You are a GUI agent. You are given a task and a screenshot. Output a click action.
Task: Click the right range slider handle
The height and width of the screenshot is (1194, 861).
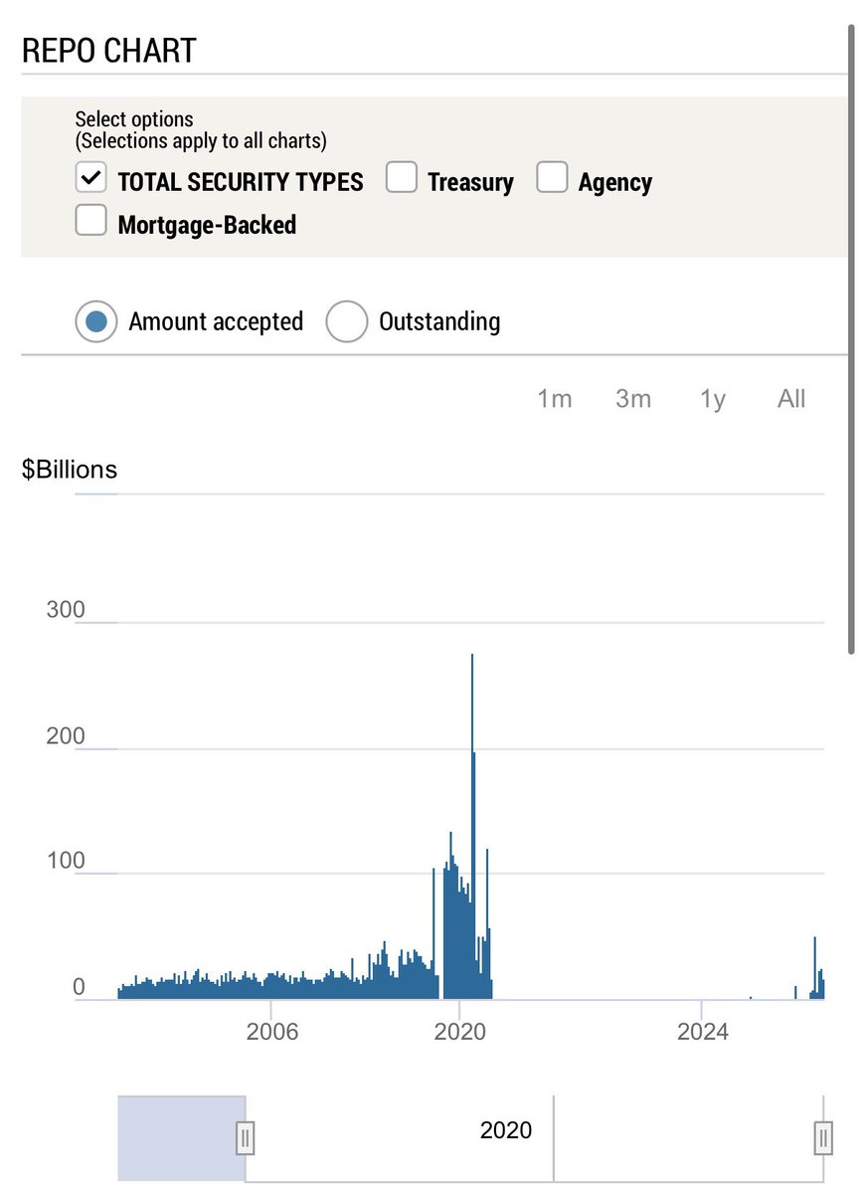[x=823, y=1136]
